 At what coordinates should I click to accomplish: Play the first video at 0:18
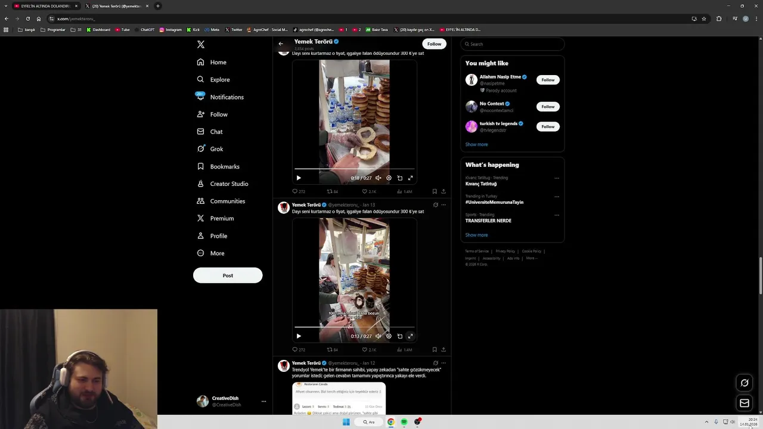coord(299,178)
